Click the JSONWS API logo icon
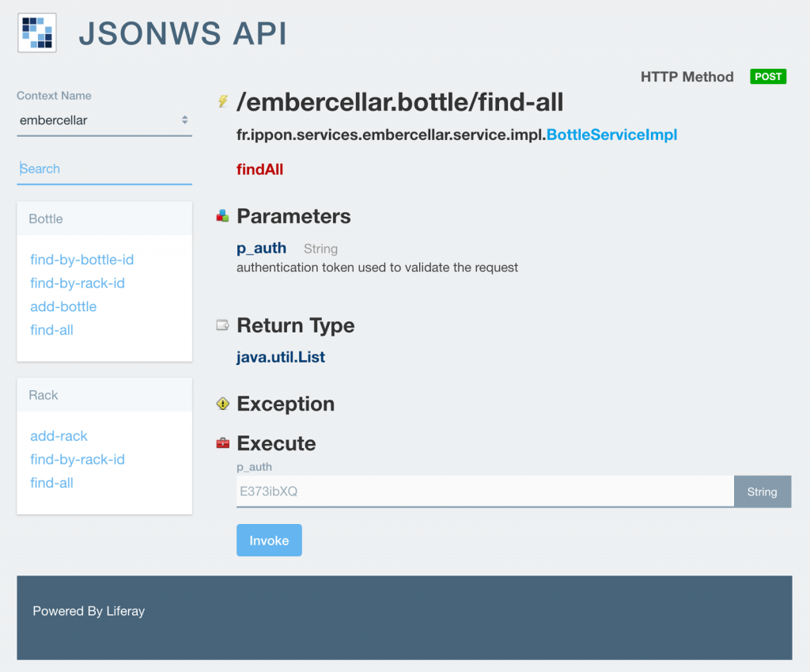 [37, 32]
